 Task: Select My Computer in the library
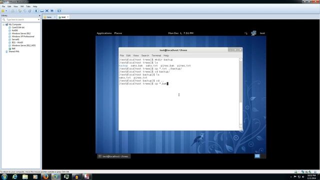tap(14, 24)
